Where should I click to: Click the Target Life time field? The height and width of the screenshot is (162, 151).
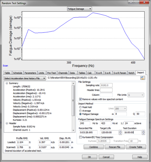tap(109, 132)
